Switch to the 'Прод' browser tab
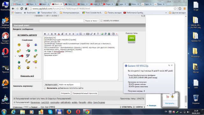This screenshot has height=115, width=204. tap(159, 4)
